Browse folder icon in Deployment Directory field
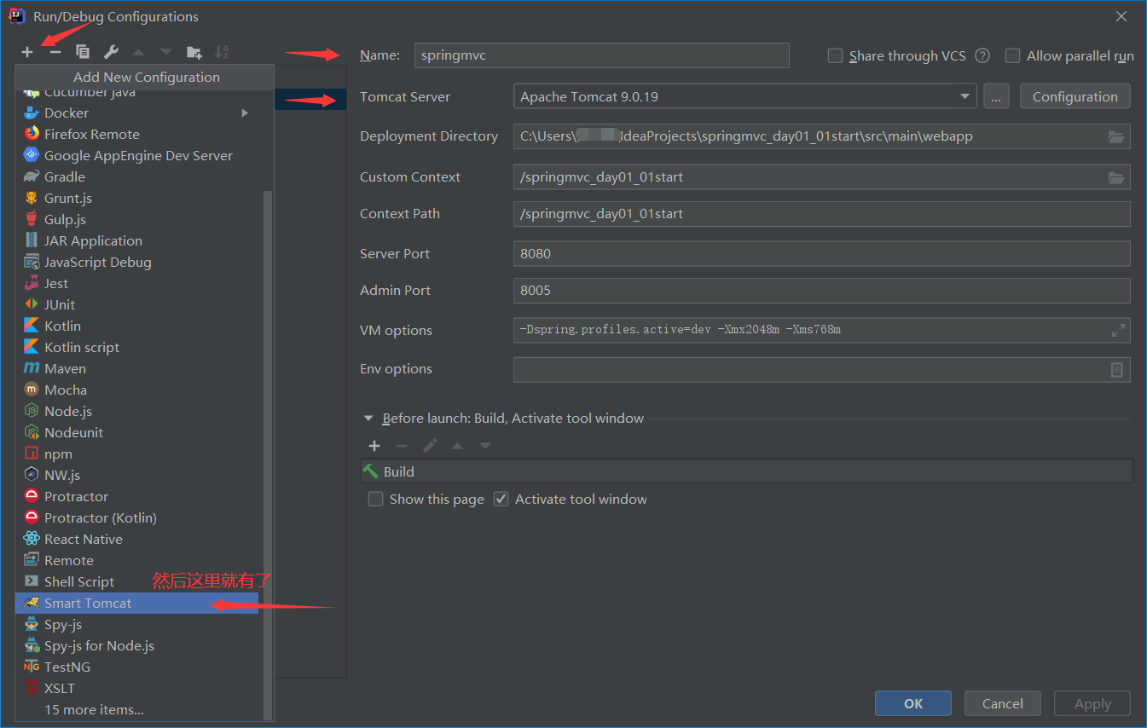 coord(1116,136)
